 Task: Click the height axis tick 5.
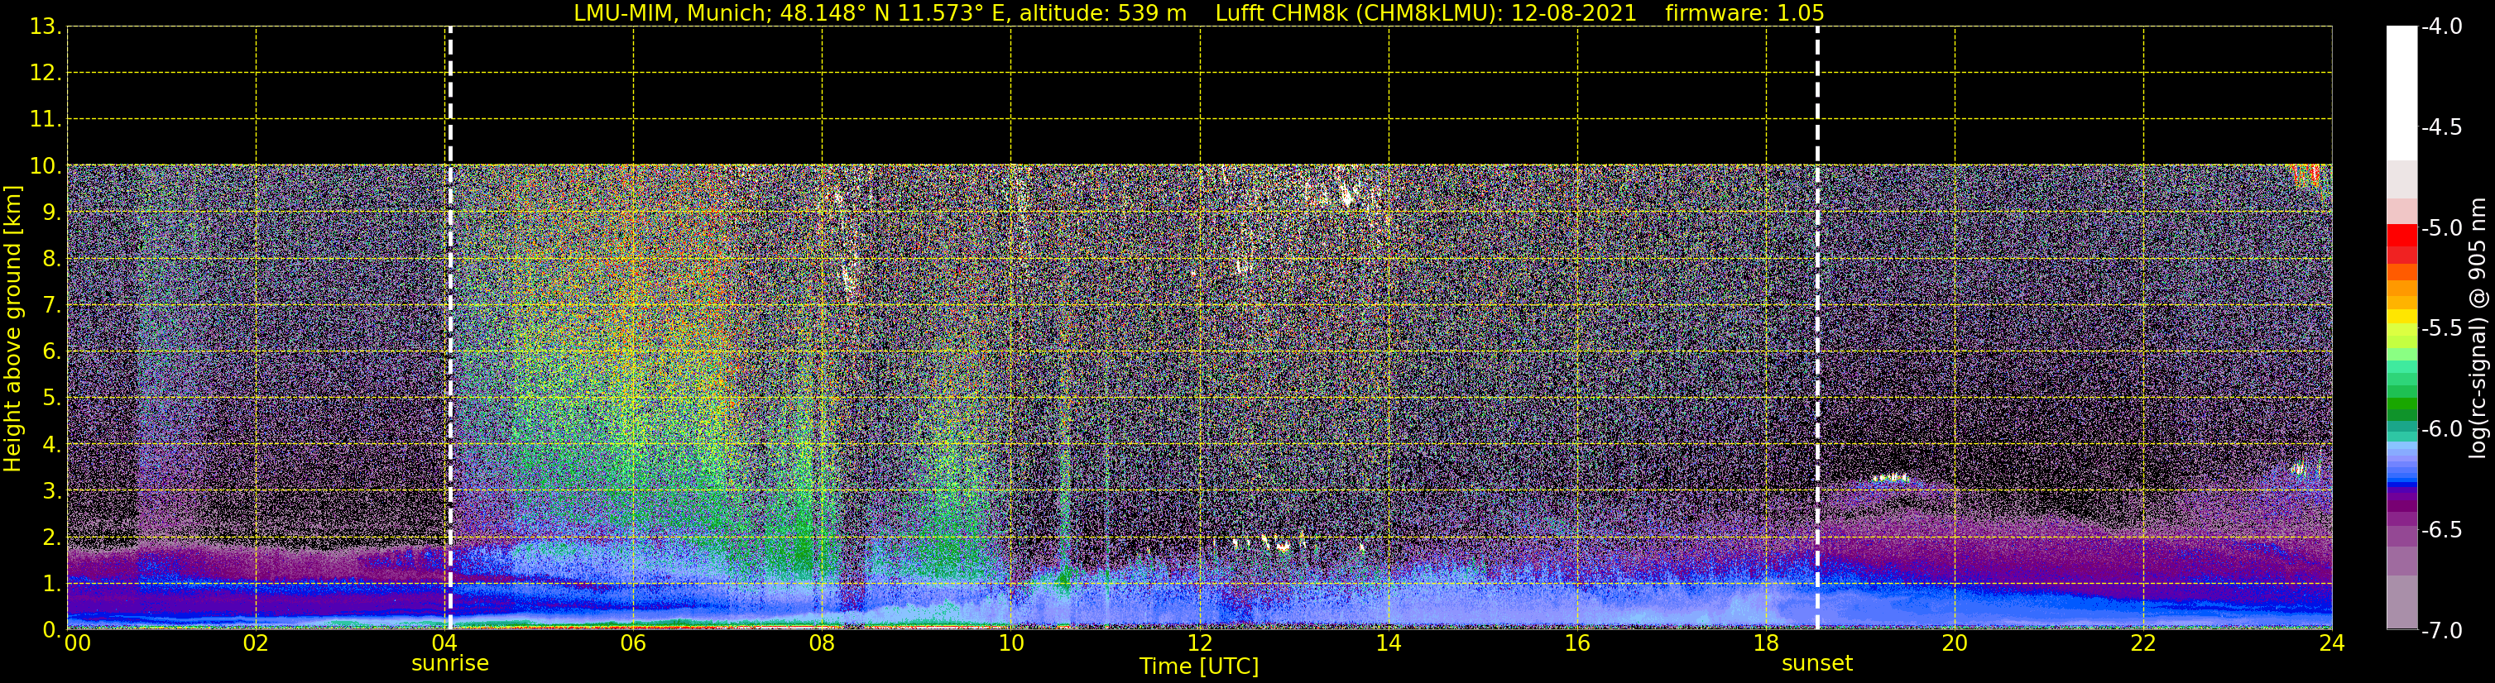[51, 399]
